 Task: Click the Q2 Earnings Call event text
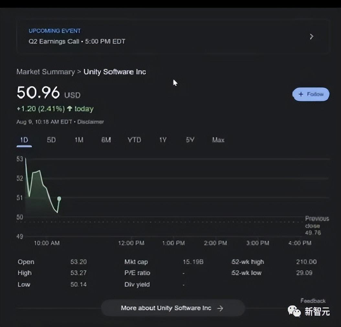click(77, 41)
